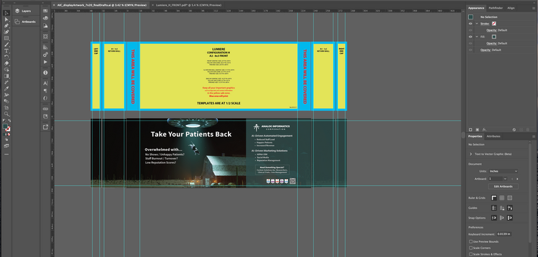Click the Edit Artboards button
Viewport: 538px width, 257px height.
coord(502,186)
